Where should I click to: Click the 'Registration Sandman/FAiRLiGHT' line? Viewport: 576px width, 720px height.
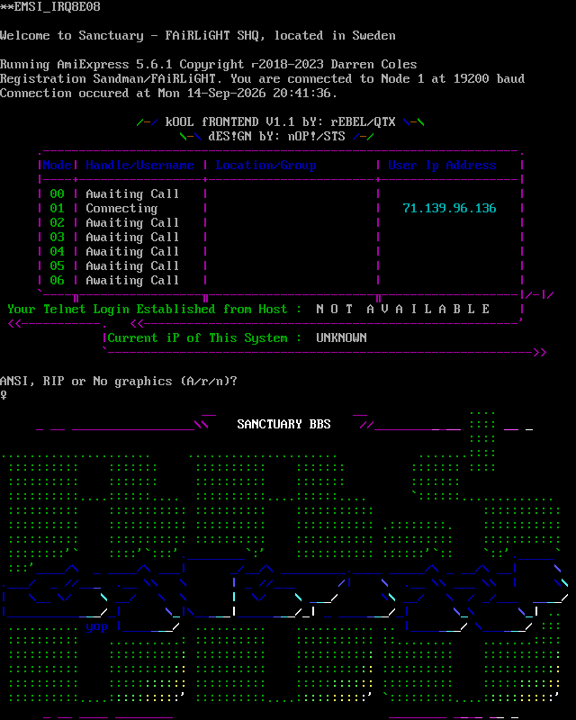point(262,79)
